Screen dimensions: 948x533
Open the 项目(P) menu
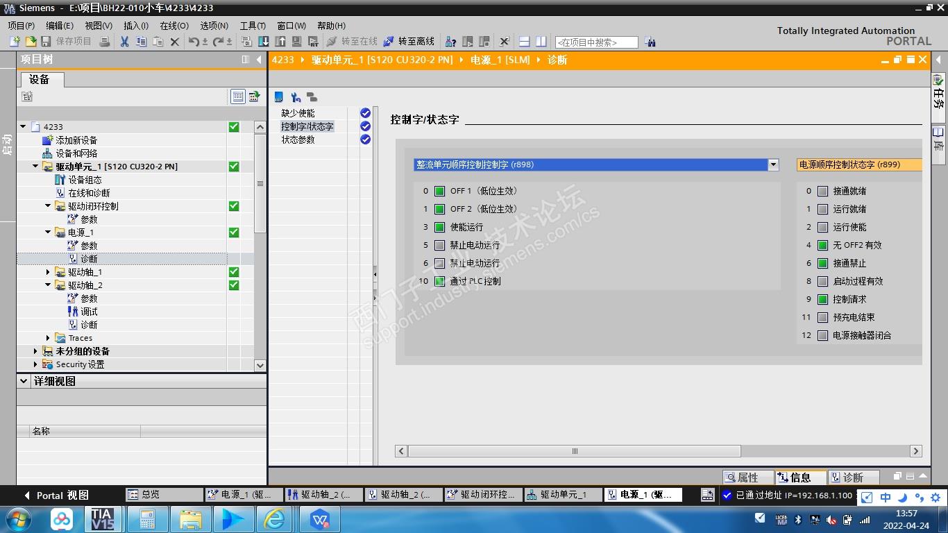click(x=21, y=26)
